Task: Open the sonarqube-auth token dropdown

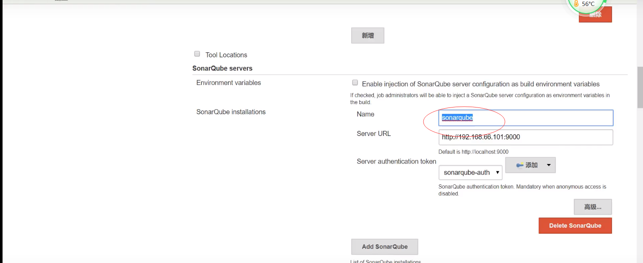Action: (471, 173)
